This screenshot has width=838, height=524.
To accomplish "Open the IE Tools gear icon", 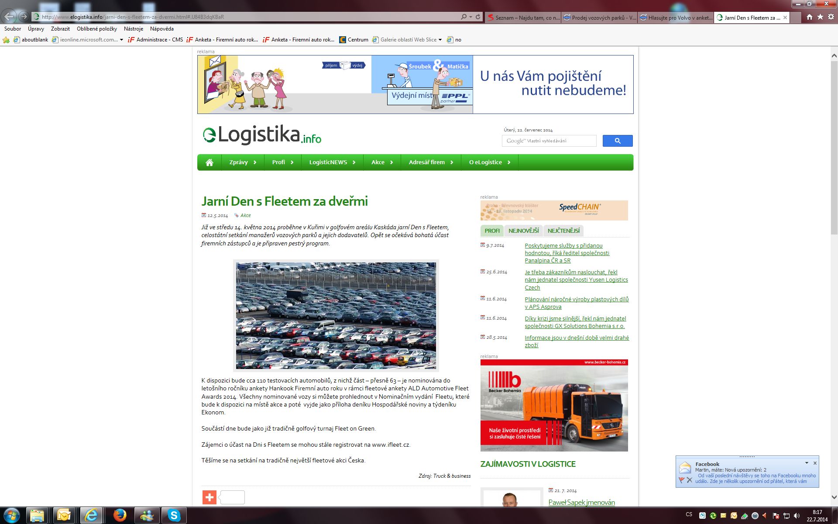I will tap(831, 17).
